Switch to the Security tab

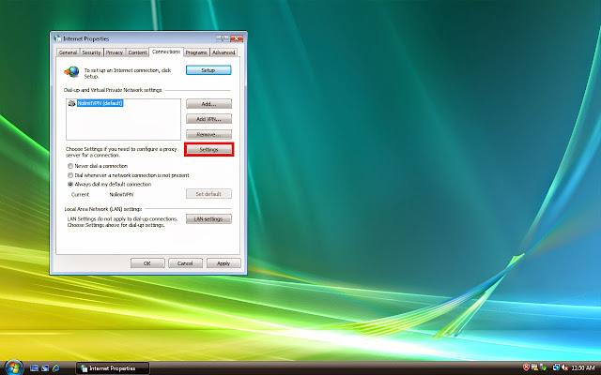coord(91,52)
